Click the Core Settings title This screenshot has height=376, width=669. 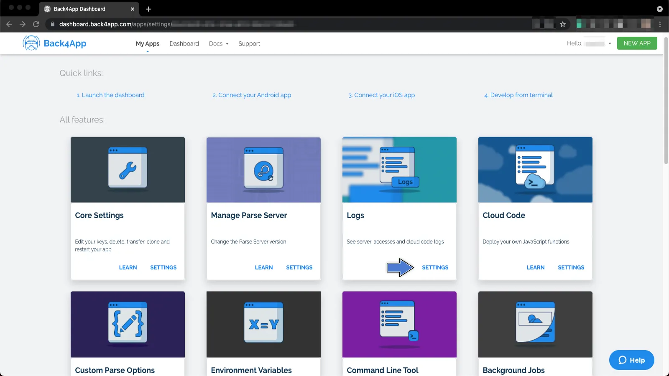coord(99,216)
